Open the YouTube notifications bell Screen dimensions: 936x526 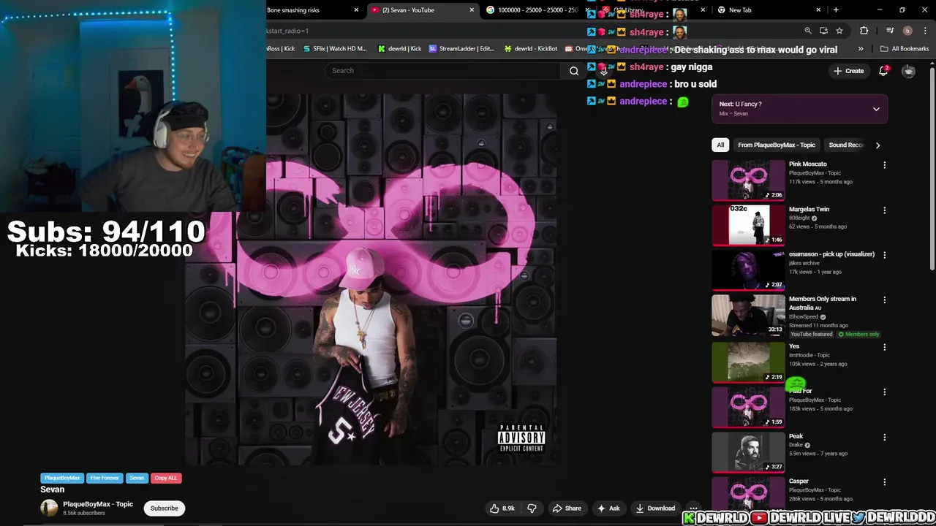[x=883, y=71]
